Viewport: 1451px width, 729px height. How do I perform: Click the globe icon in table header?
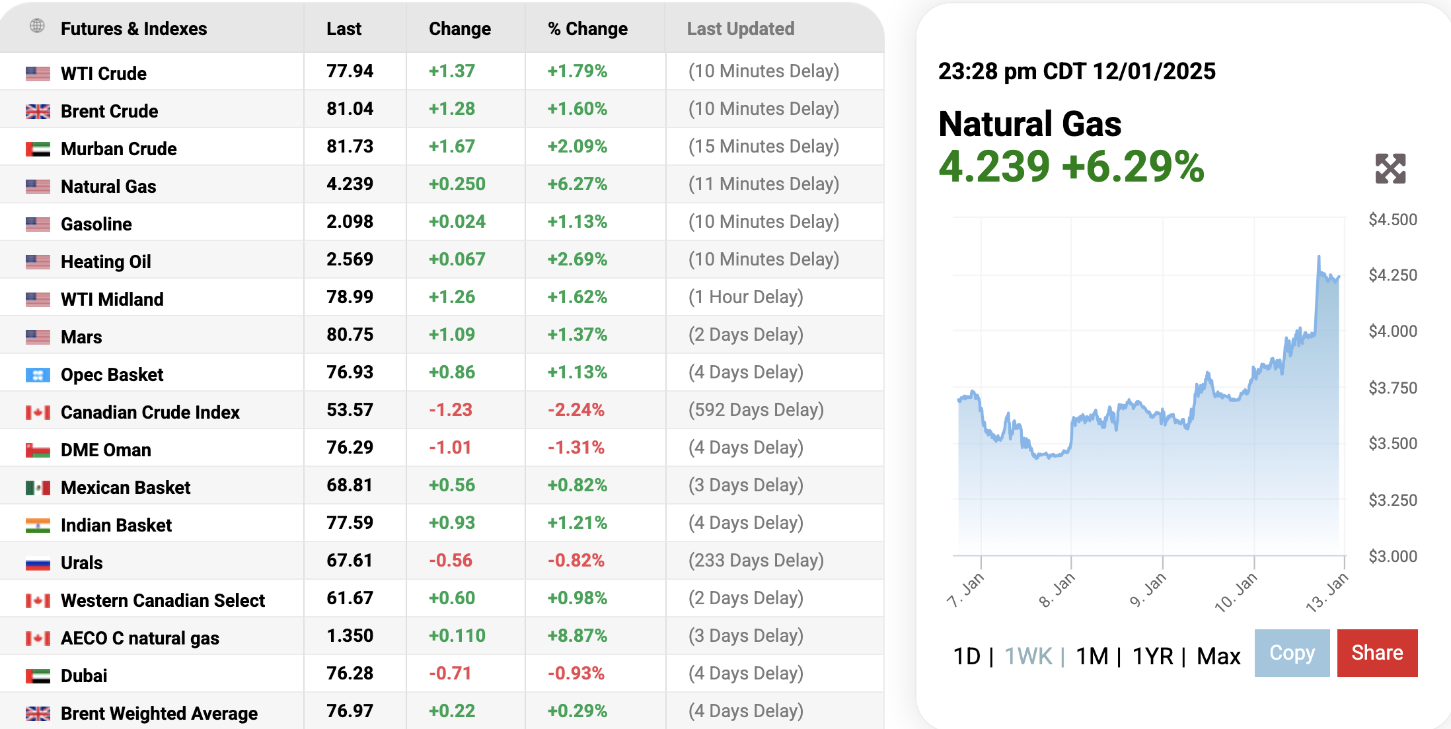[37, 26]
